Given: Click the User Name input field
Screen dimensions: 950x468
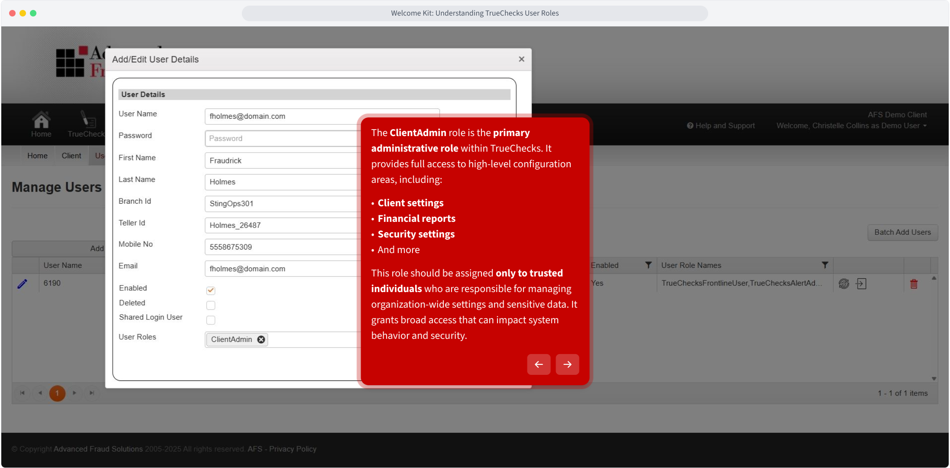Looking at the screenshot, I should [x=322, y=116].
